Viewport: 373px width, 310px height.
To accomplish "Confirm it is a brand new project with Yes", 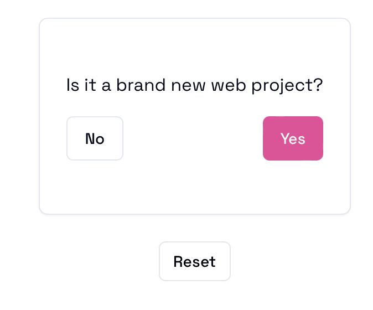I will click(293, 138).
